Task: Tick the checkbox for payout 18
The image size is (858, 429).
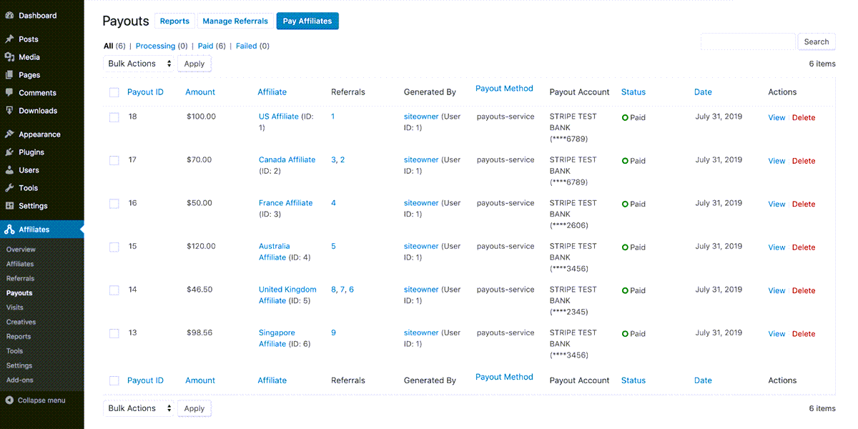Action: pos(114,117)
